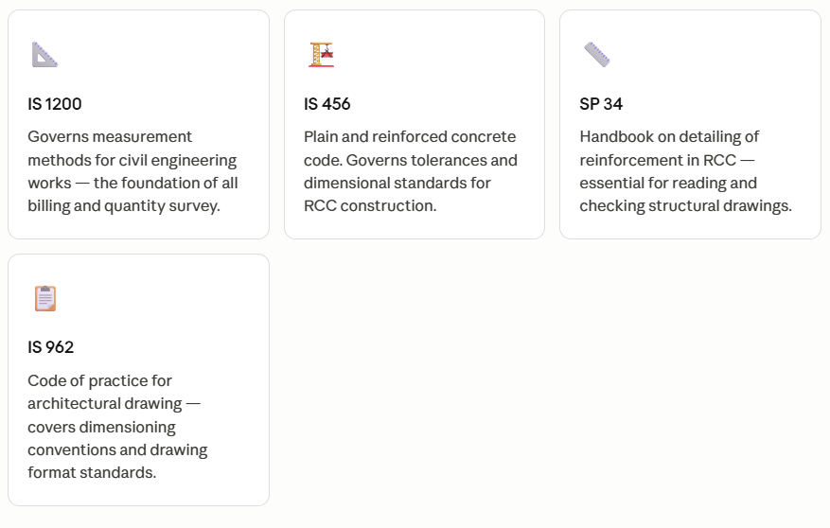
Task: Open the SP 34 title
Action: 601,104
